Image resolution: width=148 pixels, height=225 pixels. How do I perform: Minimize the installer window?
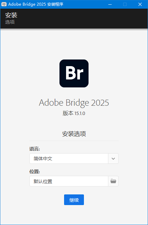110,4
